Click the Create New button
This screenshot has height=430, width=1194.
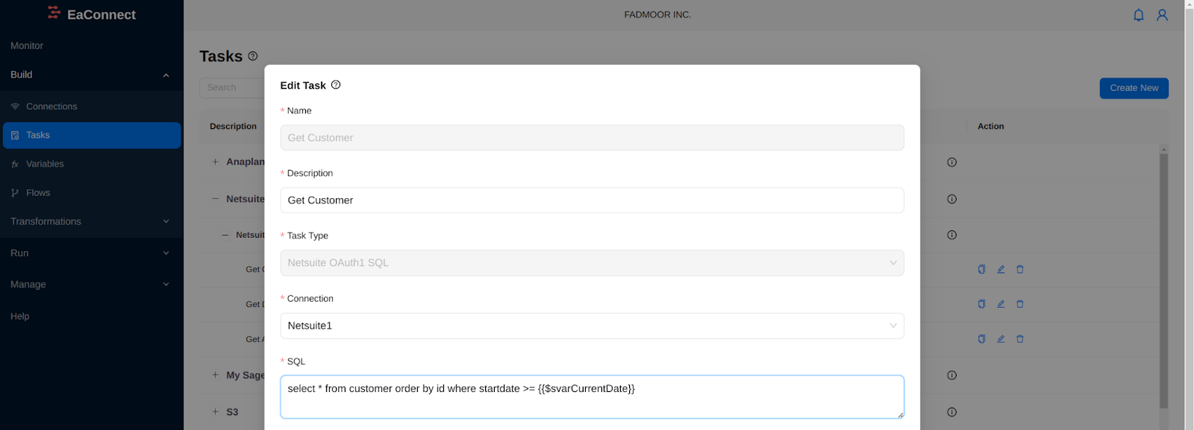click(1134, 88)
